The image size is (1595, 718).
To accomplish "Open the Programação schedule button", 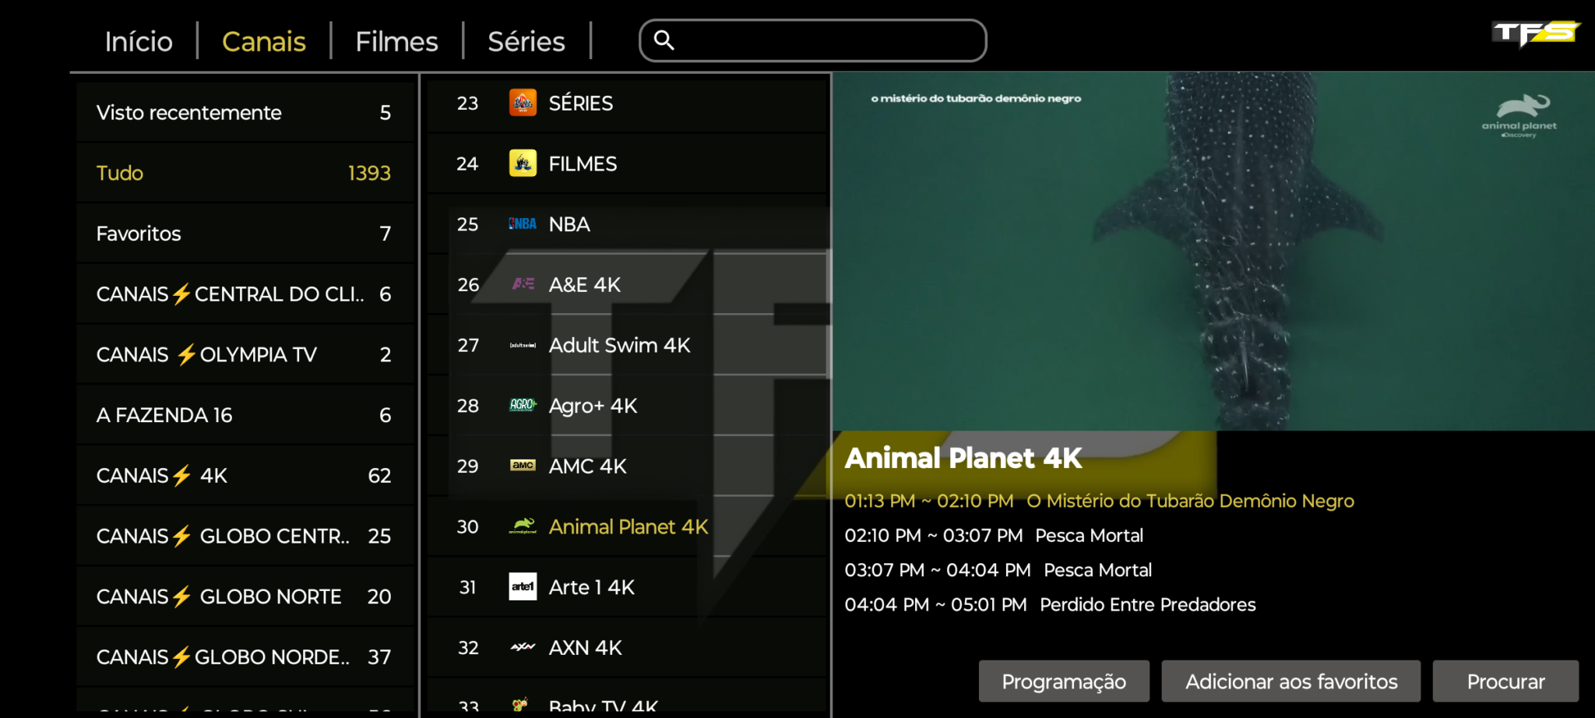I will coord(1063,681).
